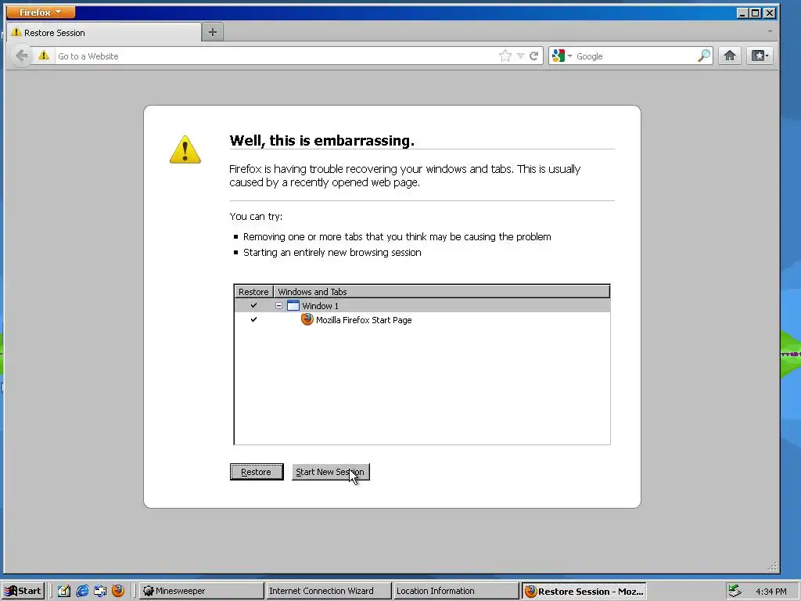The height and width of the screenshot is (601, 801).
Task: Reload the page with the refresh icon
Action: pos(533,56)
